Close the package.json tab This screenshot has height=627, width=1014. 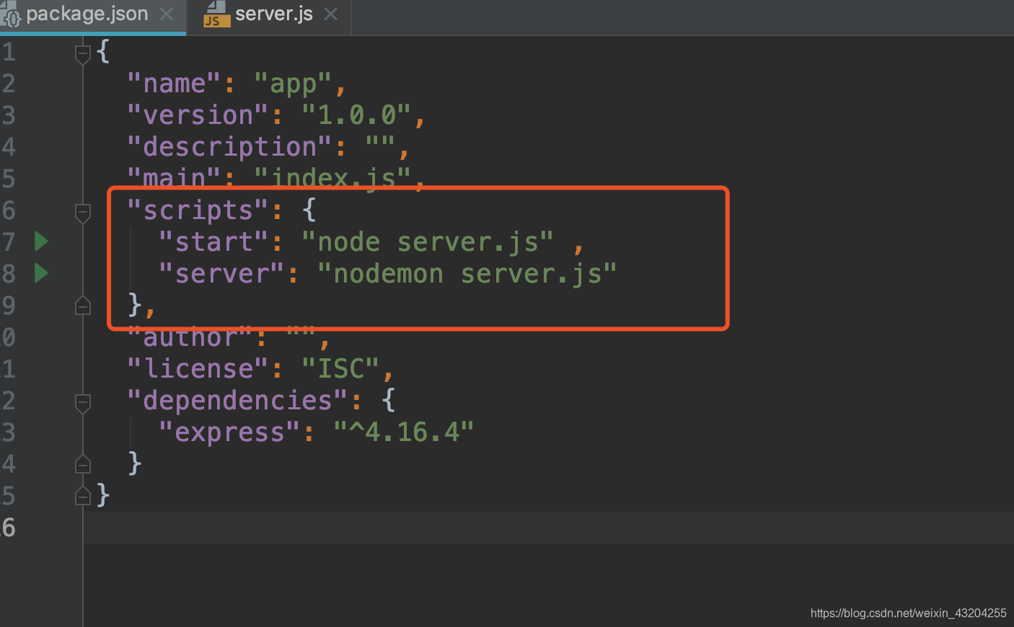click(x=167, y=14)
